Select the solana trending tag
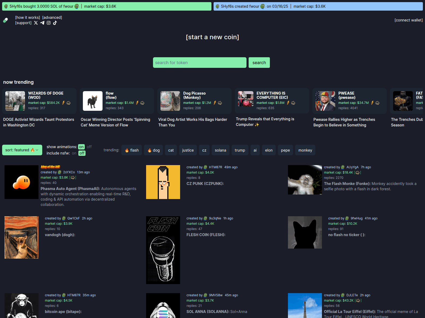This screenshot has height=318, width=425. click(x=220, y=150)
